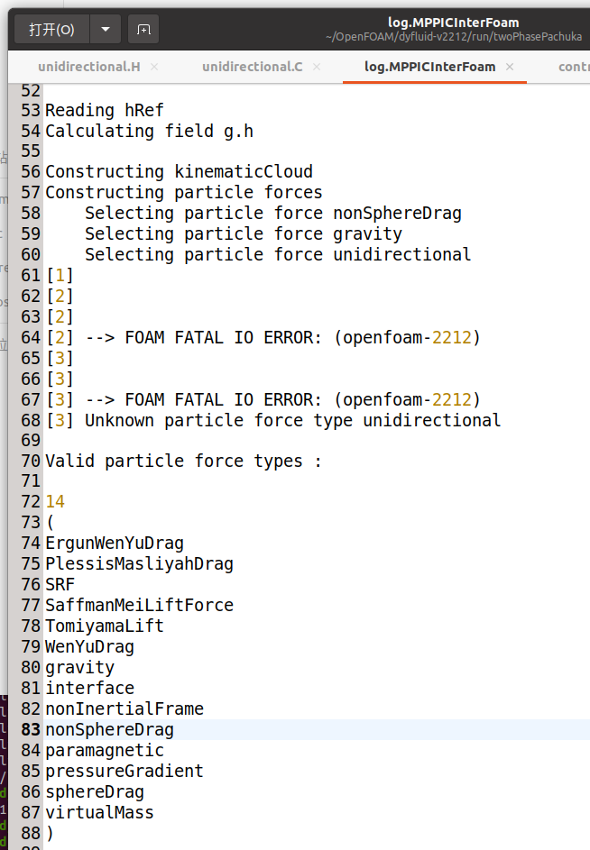Viewport: 590px width, 850px height.
Task: Click the ErgunWenYuDrag line
Action: pos(115,543)
